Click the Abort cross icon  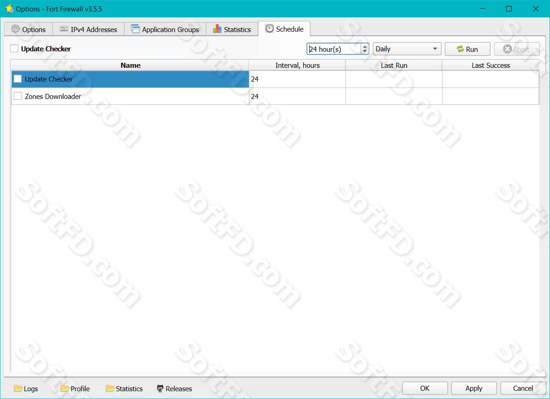[x=507, y=49]
